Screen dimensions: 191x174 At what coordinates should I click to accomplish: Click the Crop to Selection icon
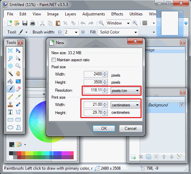[66, 23]
